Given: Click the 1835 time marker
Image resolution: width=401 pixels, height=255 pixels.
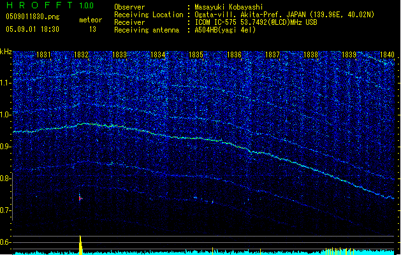Looking at the screenshot, I should (x=196, y=55).
